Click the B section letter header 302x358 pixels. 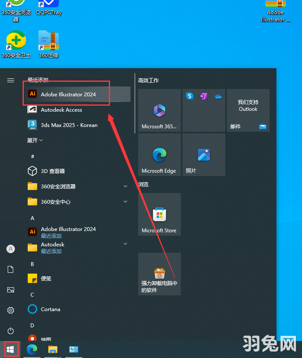(x=32, y=264)
